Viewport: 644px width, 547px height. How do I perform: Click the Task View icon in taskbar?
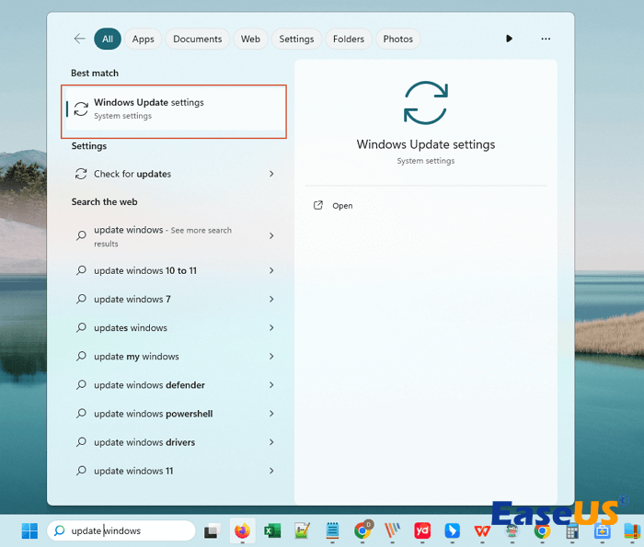pyautogui.click(x=212, y=530)
